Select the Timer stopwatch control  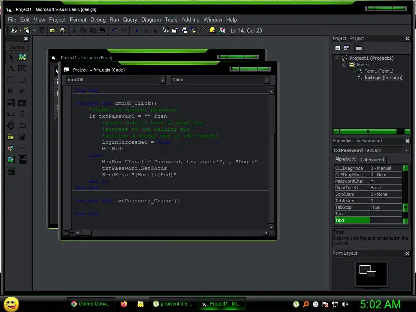pos(11,125)
